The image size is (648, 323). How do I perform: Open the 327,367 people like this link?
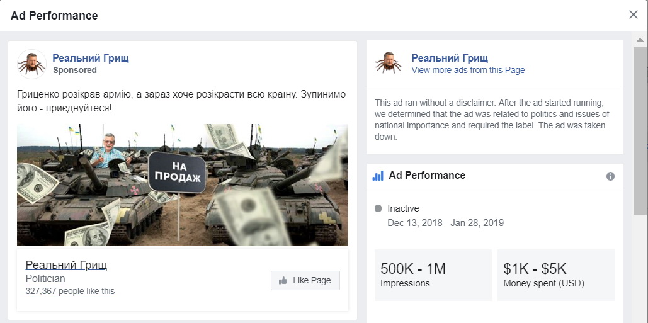[70, 291]
